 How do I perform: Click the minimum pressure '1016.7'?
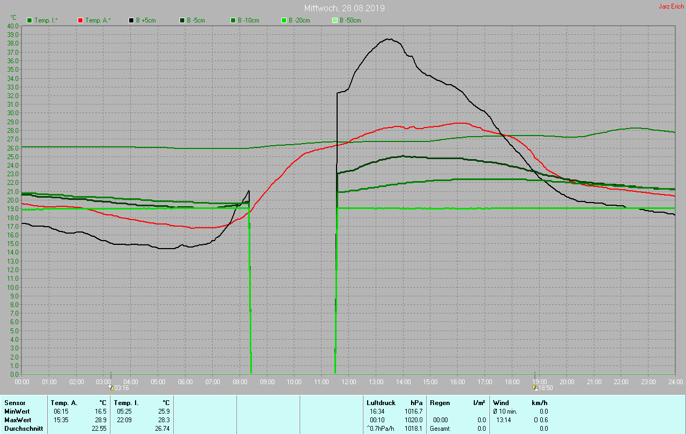414,411
